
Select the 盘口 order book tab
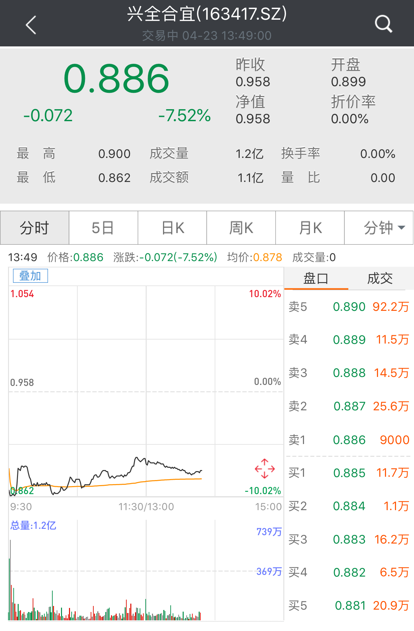tap(316, 278)
